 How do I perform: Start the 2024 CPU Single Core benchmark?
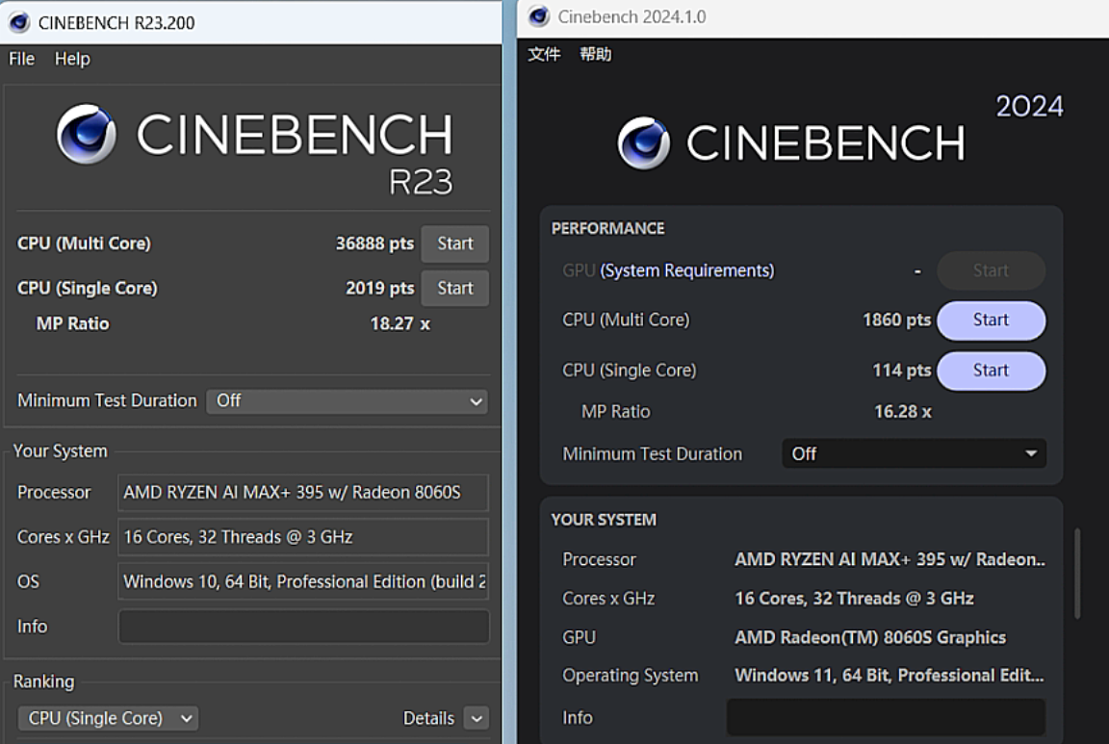click(991, 371)
